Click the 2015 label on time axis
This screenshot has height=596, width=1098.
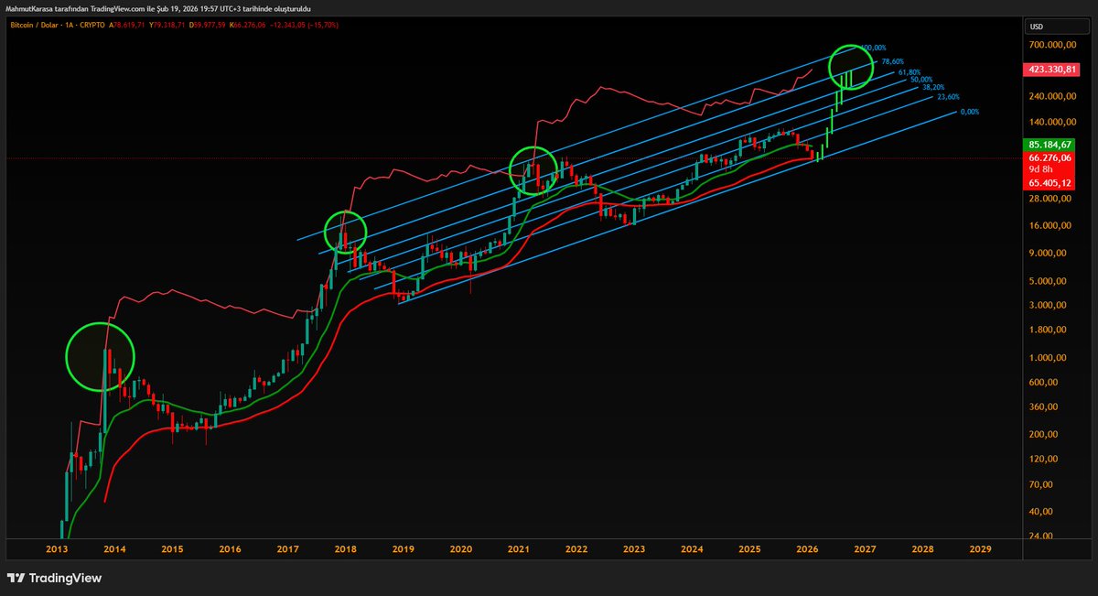[172, 549]
